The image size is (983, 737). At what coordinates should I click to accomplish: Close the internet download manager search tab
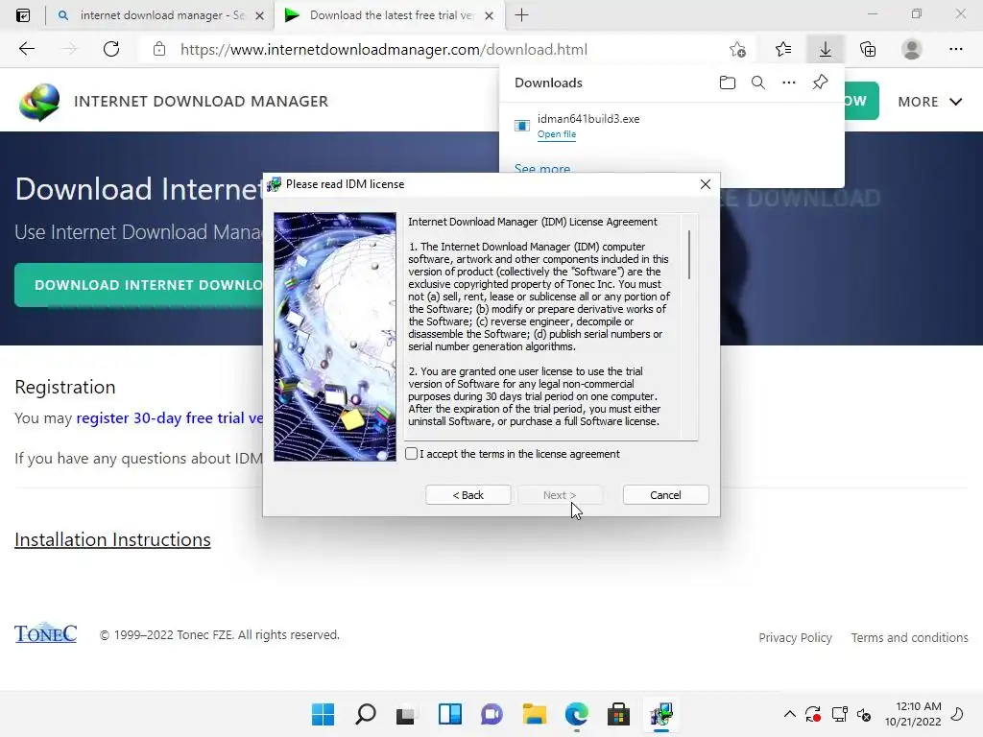[259, 15]
